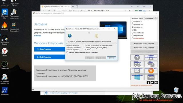Screen dimensions: 183x103
Task: Open the tab overview icon in browser window
Action: (77, 7)
